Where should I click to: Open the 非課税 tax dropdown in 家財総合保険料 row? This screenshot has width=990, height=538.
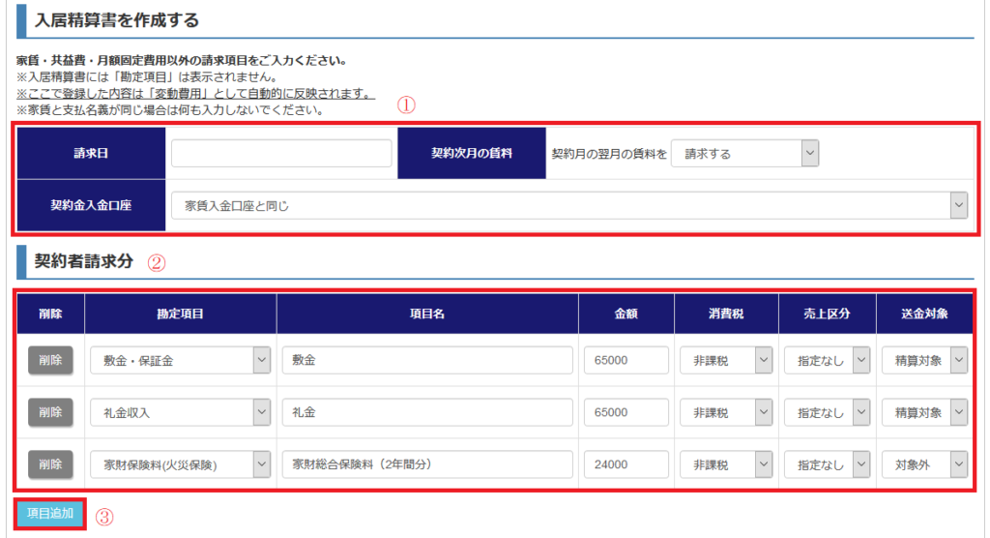click(x=726, y=464)
